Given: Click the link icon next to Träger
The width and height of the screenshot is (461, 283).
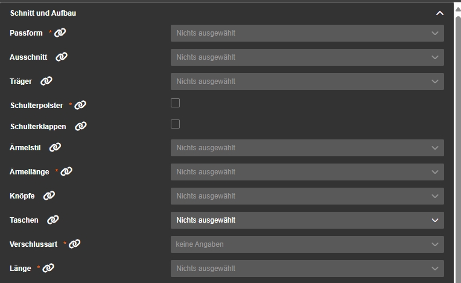Looking at the screenshot, I should coord(46,81).
